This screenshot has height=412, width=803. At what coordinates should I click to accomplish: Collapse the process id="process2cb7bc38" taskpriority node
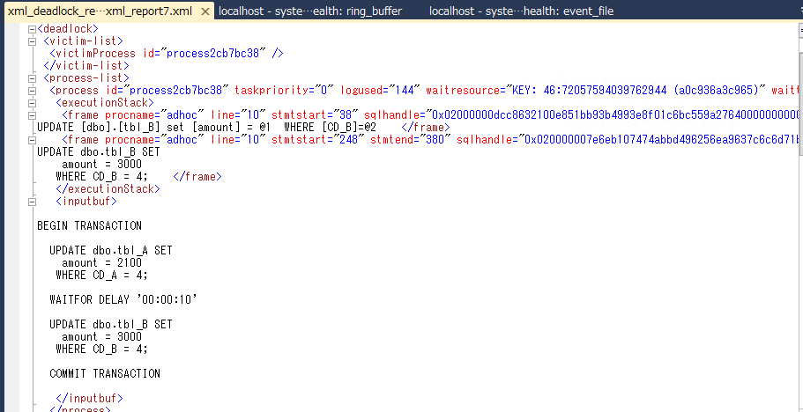(x=33, y=91)
